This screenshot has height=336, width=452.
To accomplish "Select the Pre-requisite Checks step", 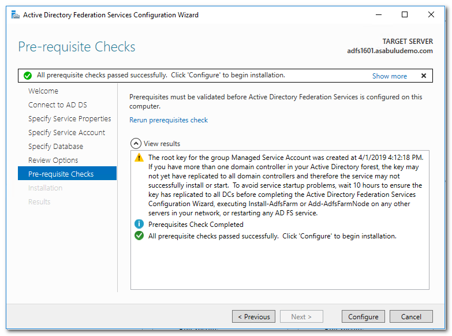I will pyautogui.click(x=61, y=174).
